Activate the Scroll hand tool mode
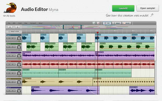This screenshot has width=162, height=101. pos(126,23)
